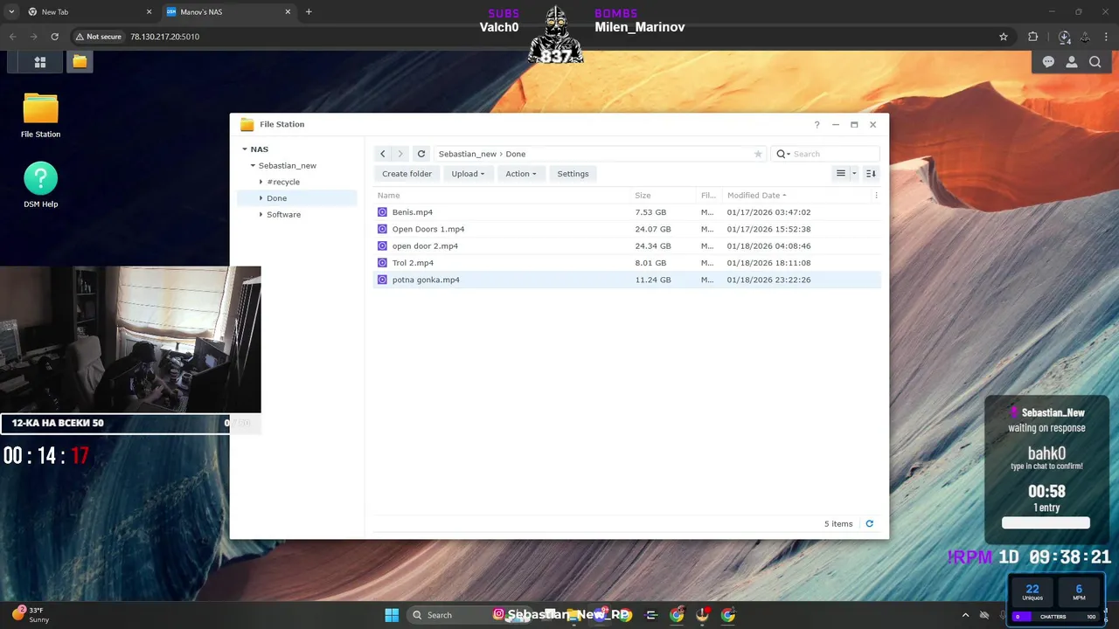Image resolution: width=1119 pixels, height=629 pixels.
Task: Click the File Station taskbar icon in DSM
Action: click(80, 62)
